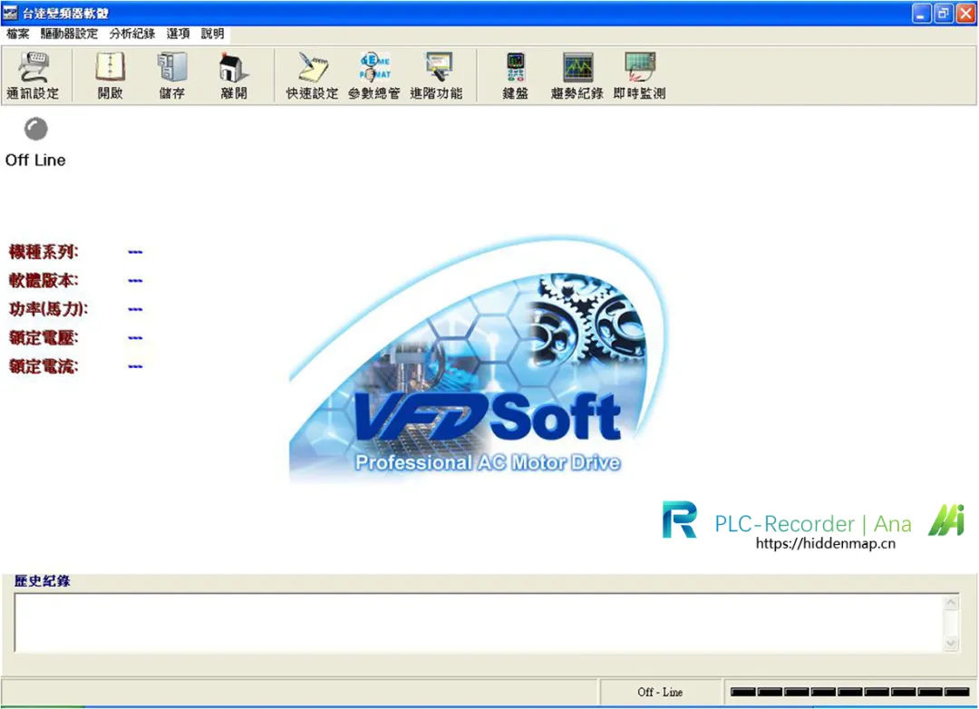This screenshot has height=709, width=979.
Task: Click the Off Line text under indicator
Action: pos(35,160)
